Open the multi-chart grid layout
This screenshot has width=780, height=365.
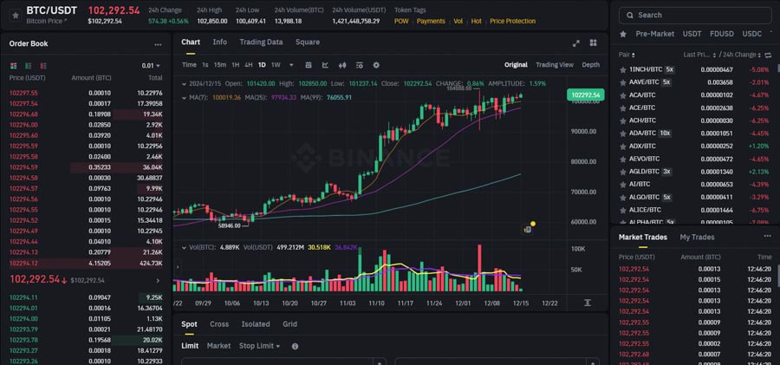tap(593, 42)
